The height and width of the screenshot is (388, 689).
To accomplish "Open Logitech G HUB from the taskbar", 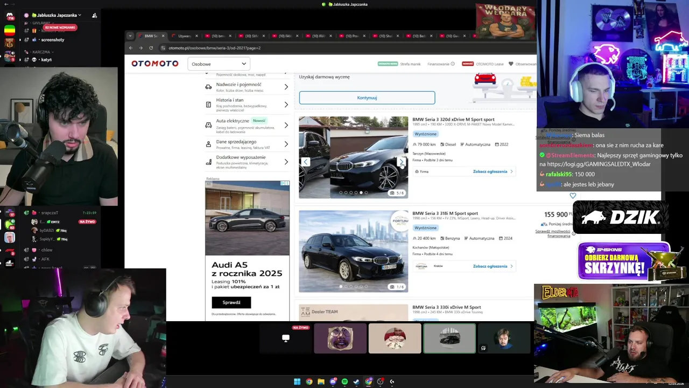I will tap(392, 382).
